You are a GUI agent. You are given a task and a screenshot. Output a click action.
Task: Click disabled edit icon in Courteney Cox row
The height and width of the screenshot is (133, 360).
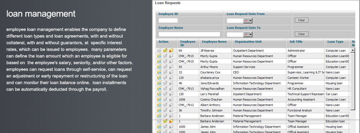tap(165, 72)
